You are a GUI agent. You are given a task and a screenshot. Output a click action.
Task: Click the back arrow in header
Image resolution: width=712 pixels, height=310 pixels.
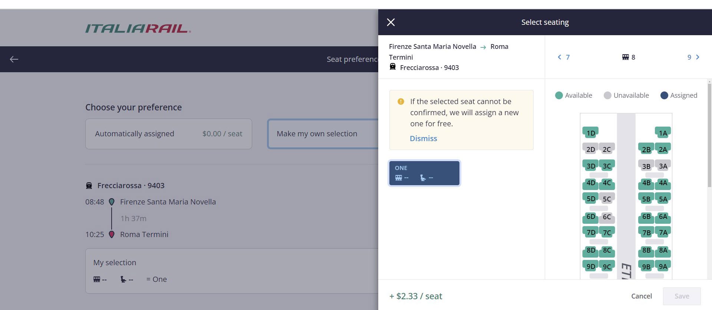tap(14, 59)
